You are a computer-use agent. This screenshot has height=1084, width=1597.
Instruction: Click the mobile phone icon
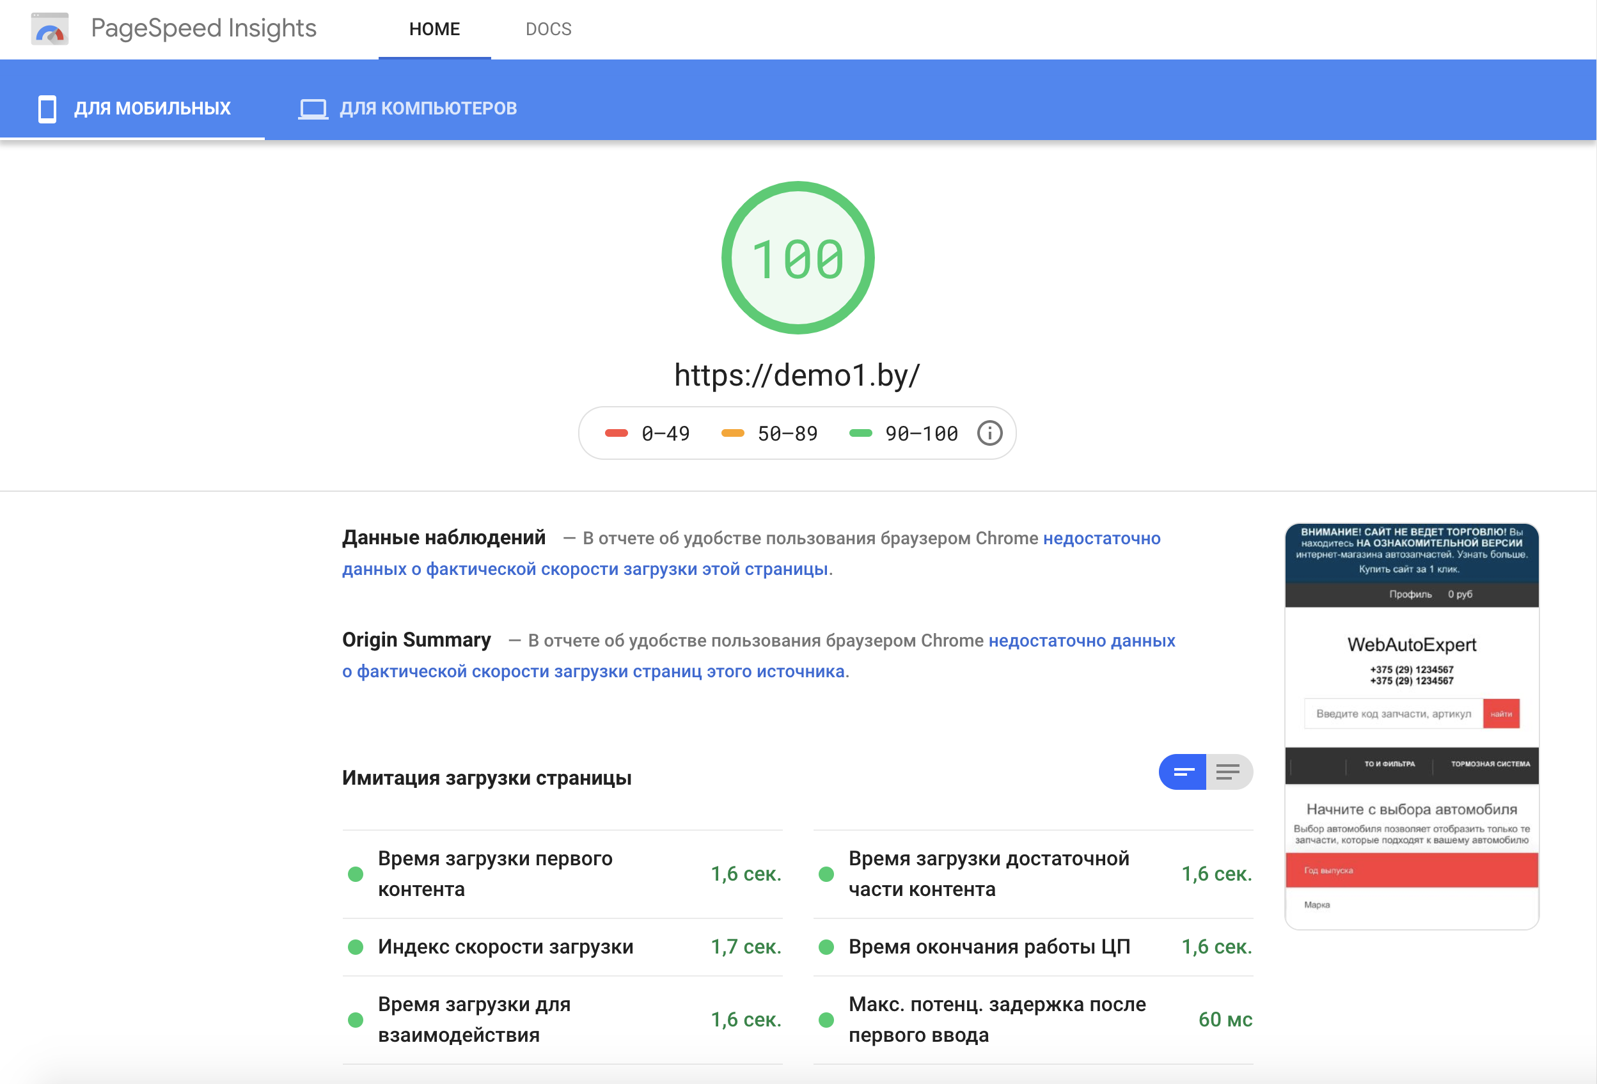[x=47, y=109]
